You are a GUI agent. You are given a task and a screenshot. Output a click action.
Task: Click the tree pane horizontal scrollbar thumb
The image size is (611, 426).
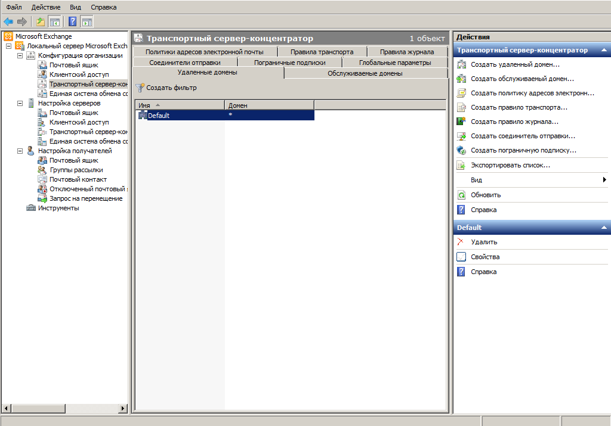tap(38, 409)
